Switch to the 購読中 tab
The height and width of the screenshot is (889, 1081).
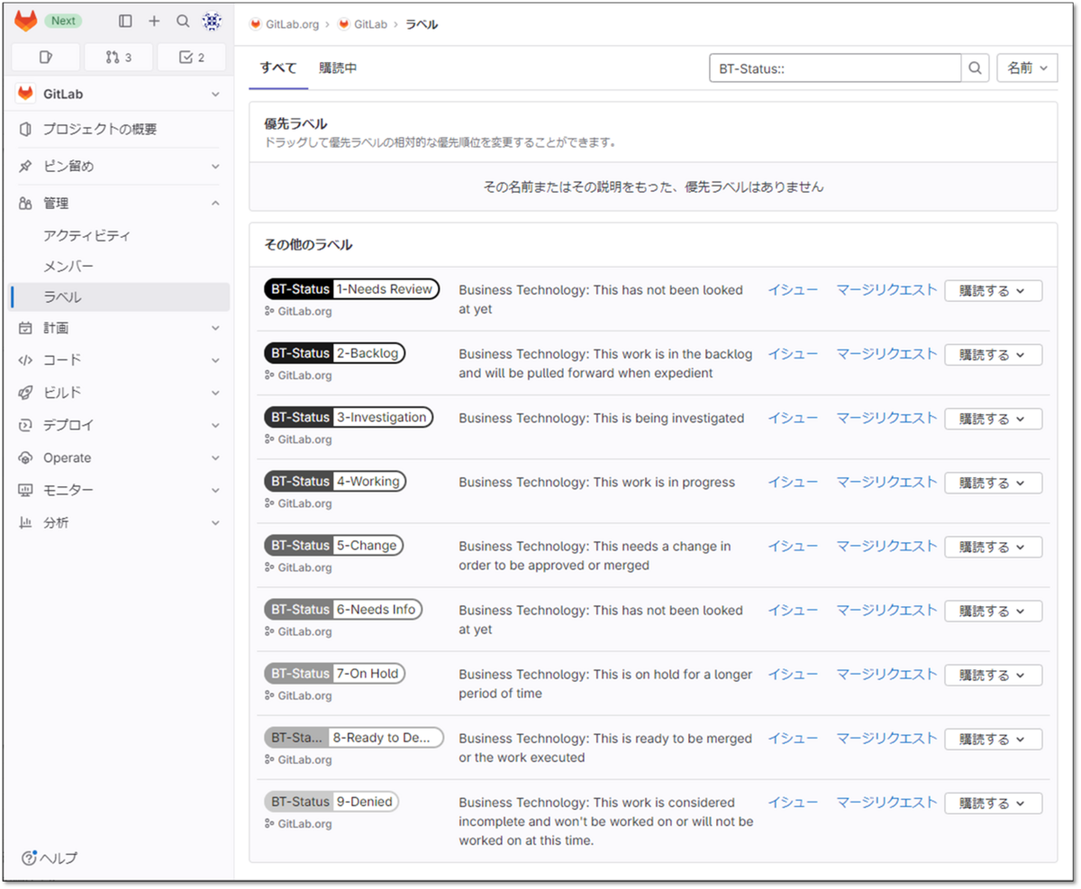pyautogui.click(x=338, y=68)
